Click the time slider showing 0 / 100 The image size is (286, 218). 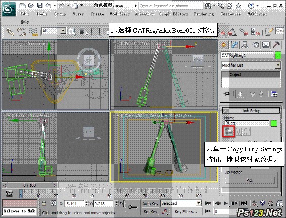(30, 185)
